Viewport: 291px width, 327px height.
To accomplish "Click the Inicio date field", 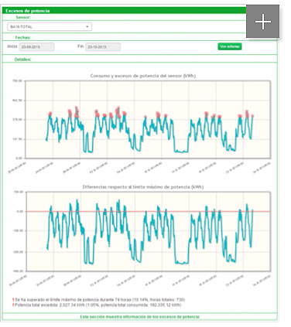I will pyautogui.click(x=37, y=47).
